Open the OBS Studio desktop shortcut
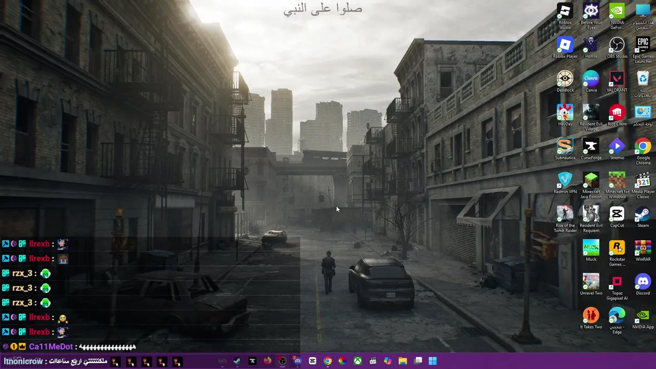The height and width of the screenshot is (369, 656). (x=617, y=48)
